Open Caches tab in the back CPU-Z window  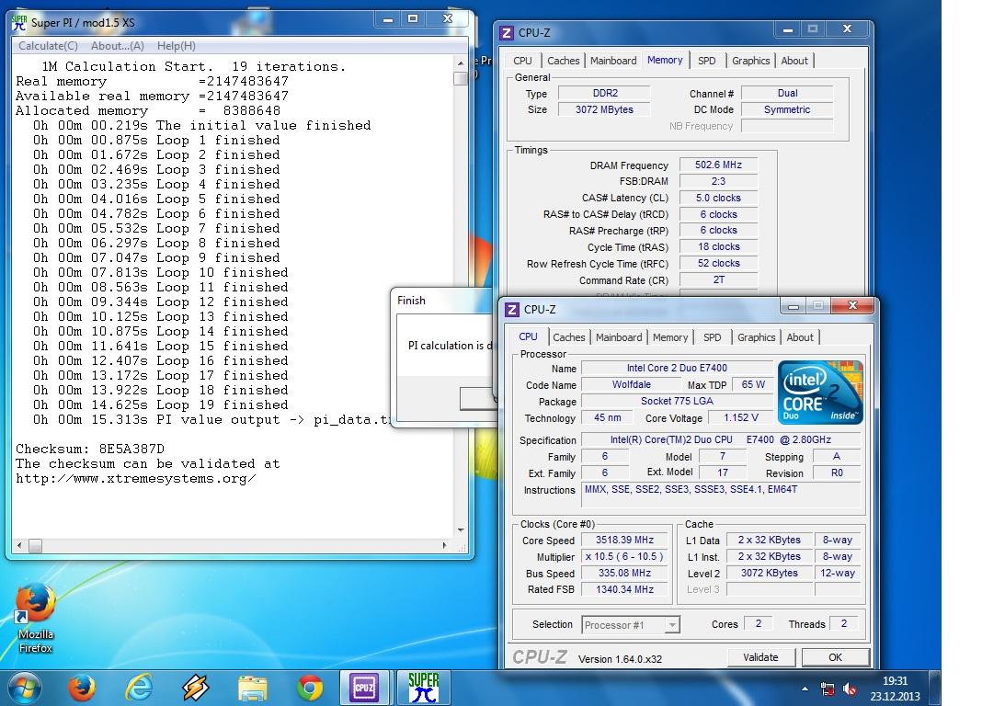(x=563, y=61)
